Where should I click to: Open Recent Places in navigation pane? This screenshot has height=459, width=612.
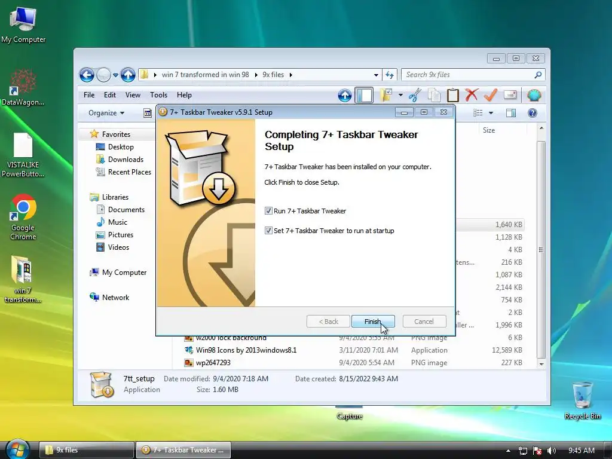point(129,172)
